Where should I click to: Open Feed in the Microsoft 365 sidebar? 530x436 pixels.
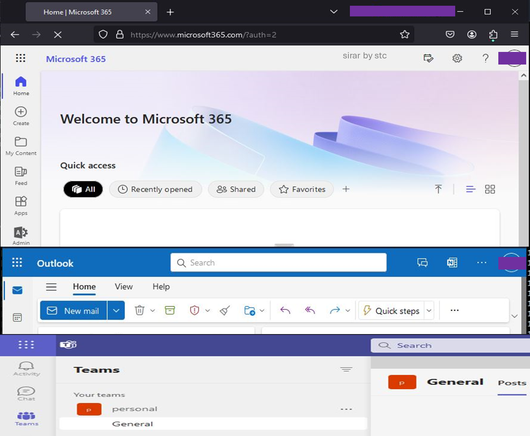click(x=21, y=176)
